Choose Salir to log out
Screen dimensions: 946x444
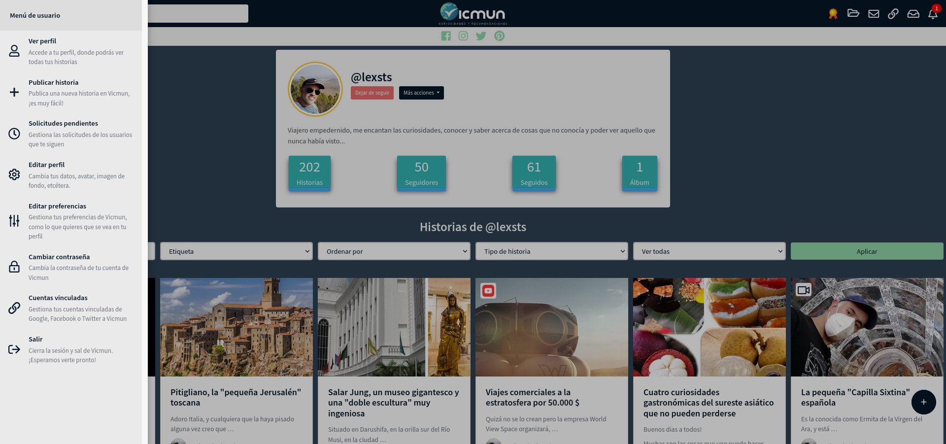pyautogui.click(x=71, y=349)
